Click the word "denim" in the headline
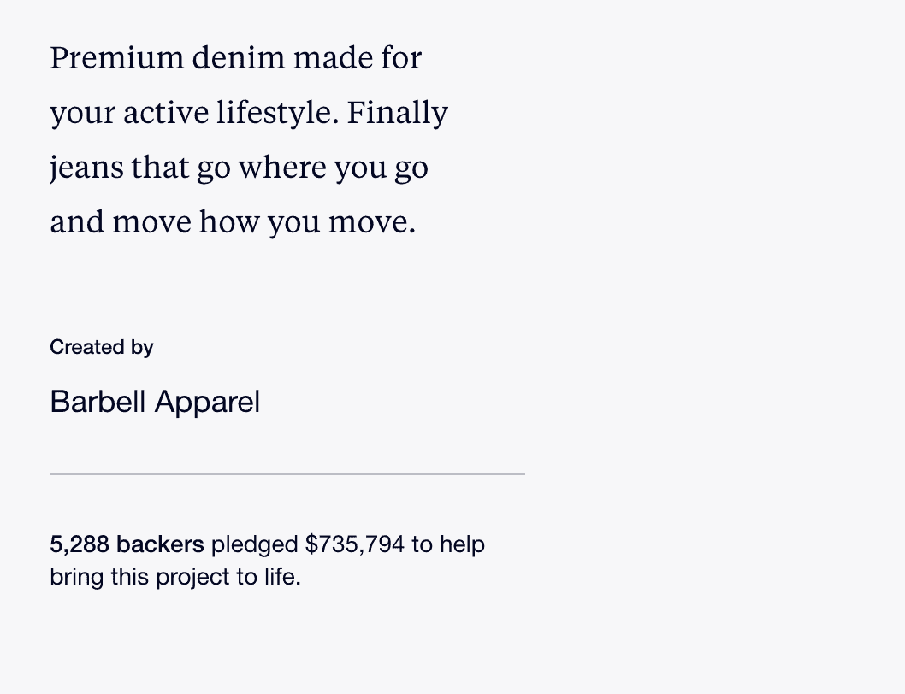Screen dimensions: 905x694 pyautogui.click(x=239, y=57)
